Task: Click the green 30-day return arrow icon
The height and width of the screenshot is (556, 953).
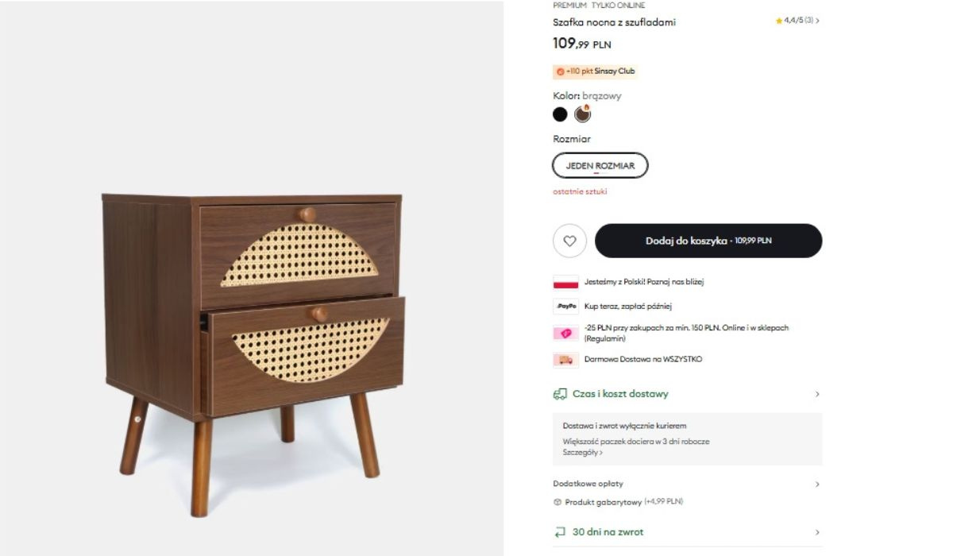Action: click(560, 532)
